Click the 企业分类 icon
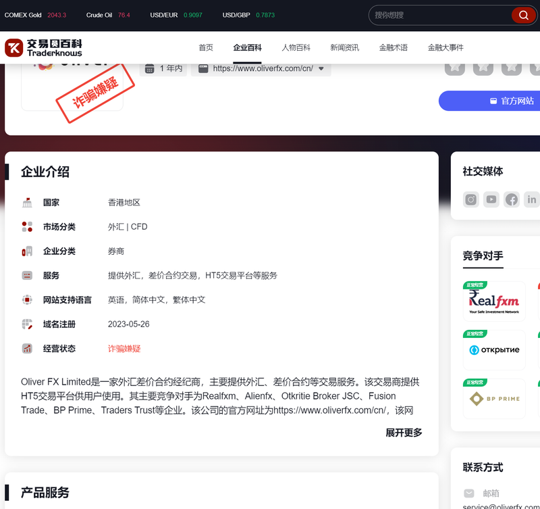This screenshot has width=540, height=509. [x=27, y=251]
